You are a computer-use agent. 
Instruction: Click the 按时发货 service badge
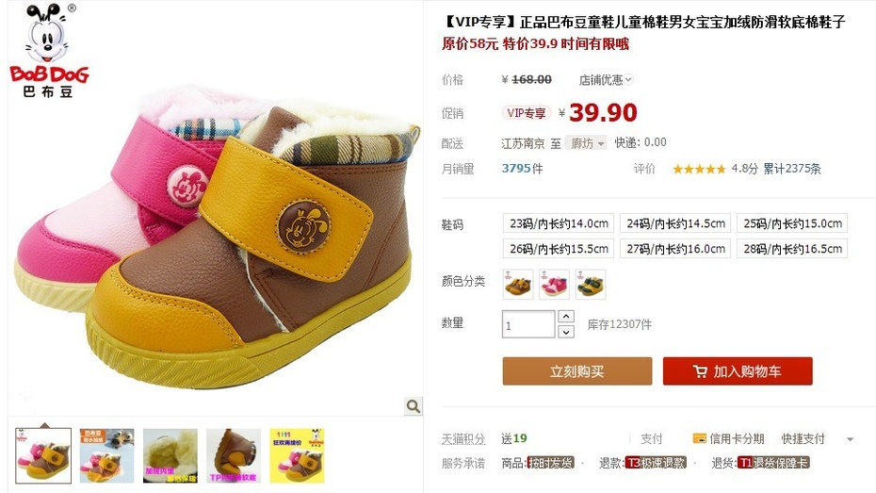pos(550,463)
